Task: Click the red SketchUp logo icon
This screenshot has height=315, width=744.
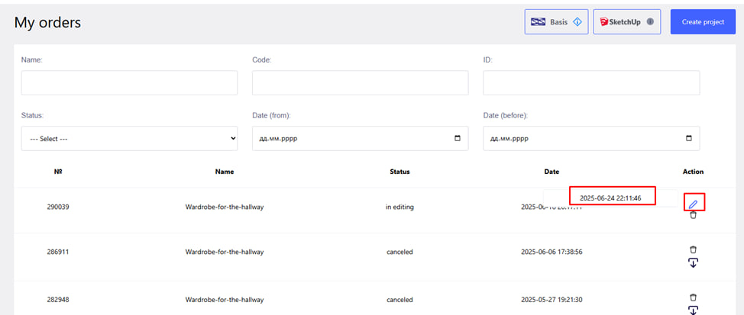Action: click(602, 22)
